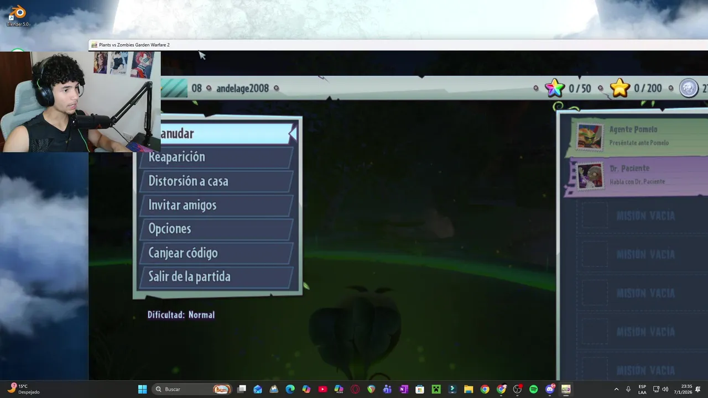Open Discord from the taskbar
708x398 pixels.
pos(550,389)
